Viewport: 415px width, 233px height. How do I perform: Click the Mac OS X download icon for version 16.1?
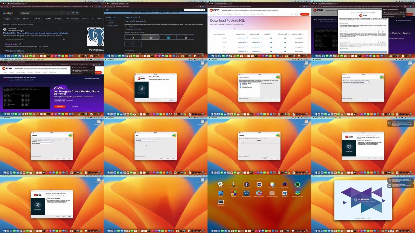[x=271, y=38]
